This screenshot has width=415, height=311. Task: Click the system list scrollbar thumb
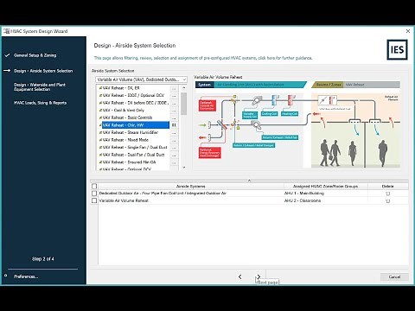pos(184,104)
